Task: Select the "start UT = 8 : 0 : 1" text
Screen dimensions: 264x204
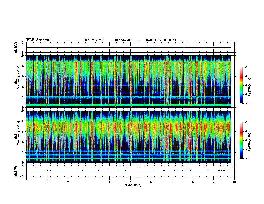Action: (x=161, y=40)
